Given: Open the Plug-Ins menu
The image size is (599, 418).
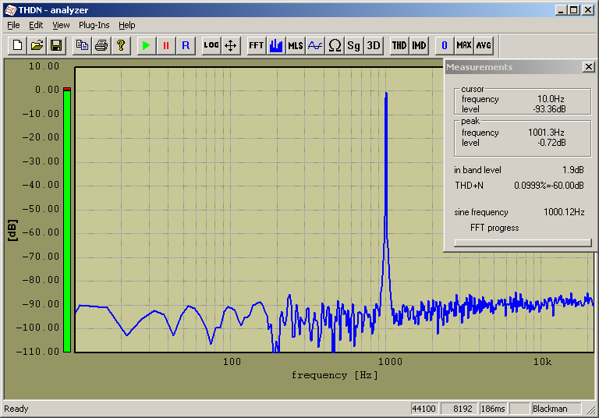Looking at the screenshot, I should click(95, 25).
